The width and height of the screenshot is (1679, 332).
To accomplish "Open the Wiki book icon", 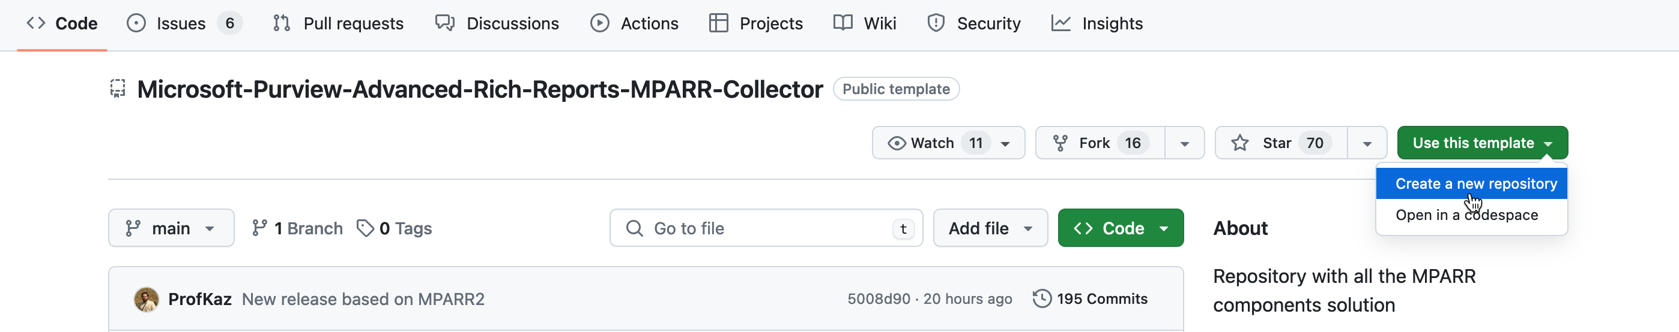I will pyautogui.click(x=843, y=23).
